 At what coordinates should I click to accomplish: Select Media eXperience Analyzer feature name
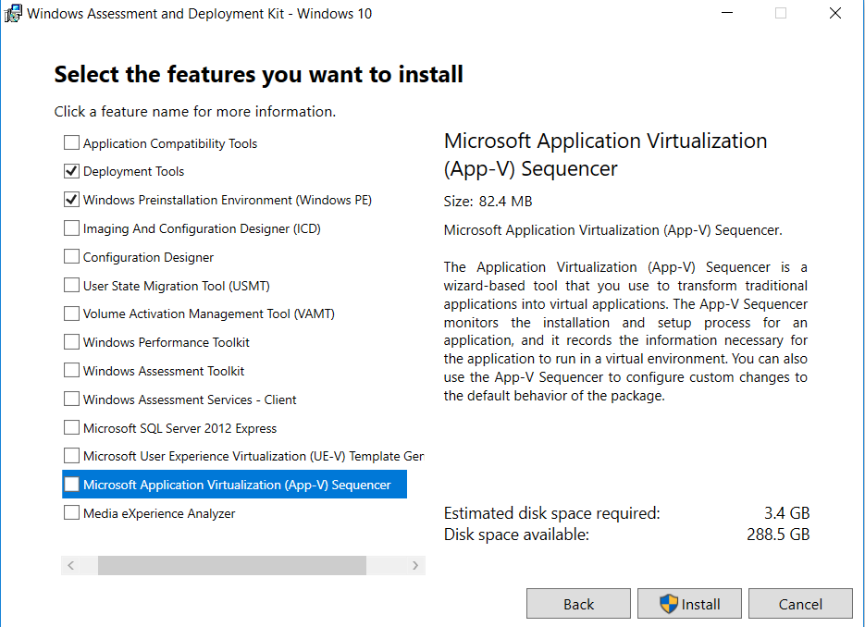click(x=159, y=513)
